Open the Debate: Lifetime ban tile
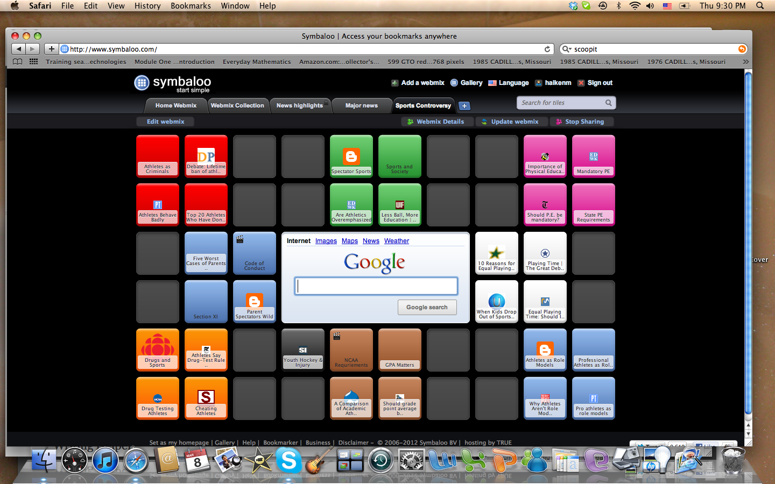Viewport: 775px width, 484px height. pos(206,156)
